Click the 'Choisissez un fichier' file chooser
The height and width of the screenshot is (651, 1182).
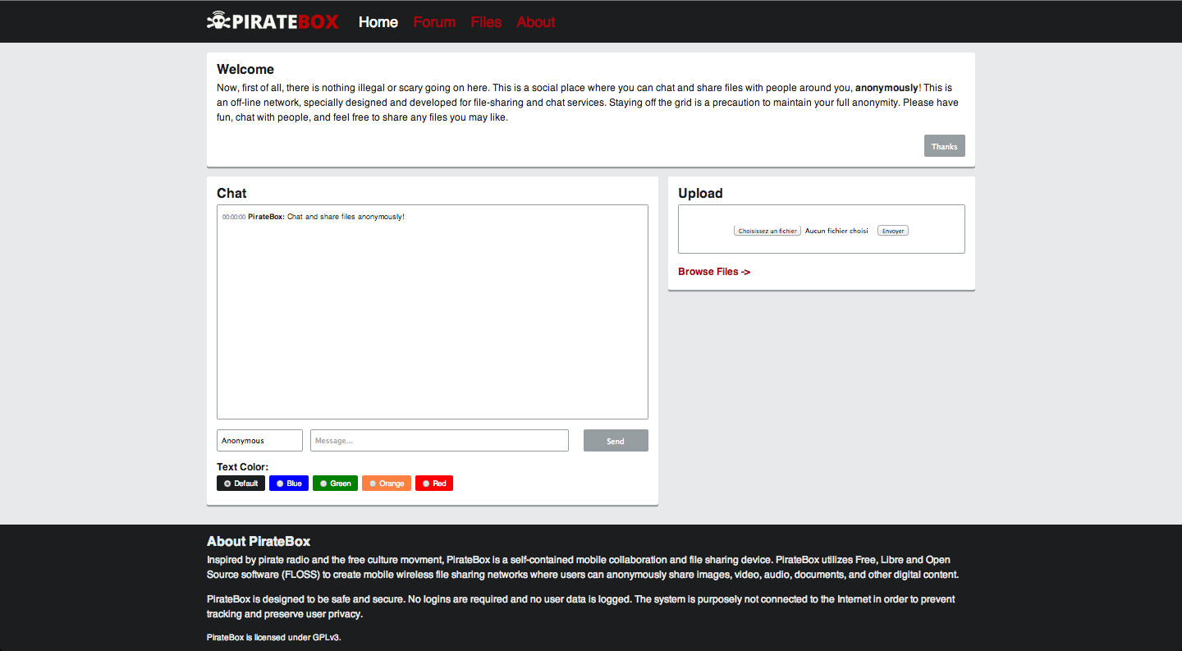(767, 231)
